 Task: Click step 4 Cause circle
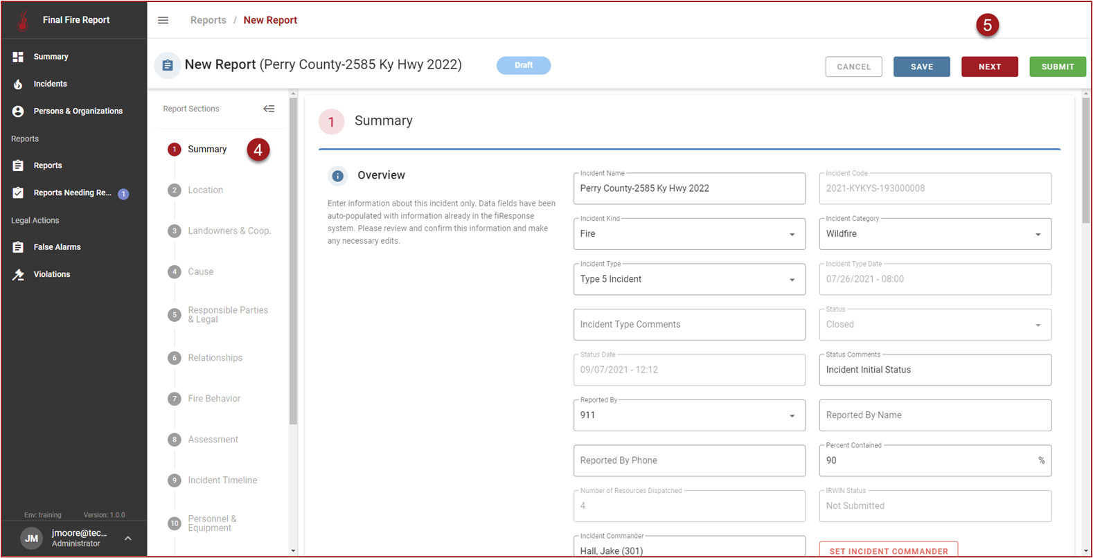pyautogui.click(x=175, y=272)
